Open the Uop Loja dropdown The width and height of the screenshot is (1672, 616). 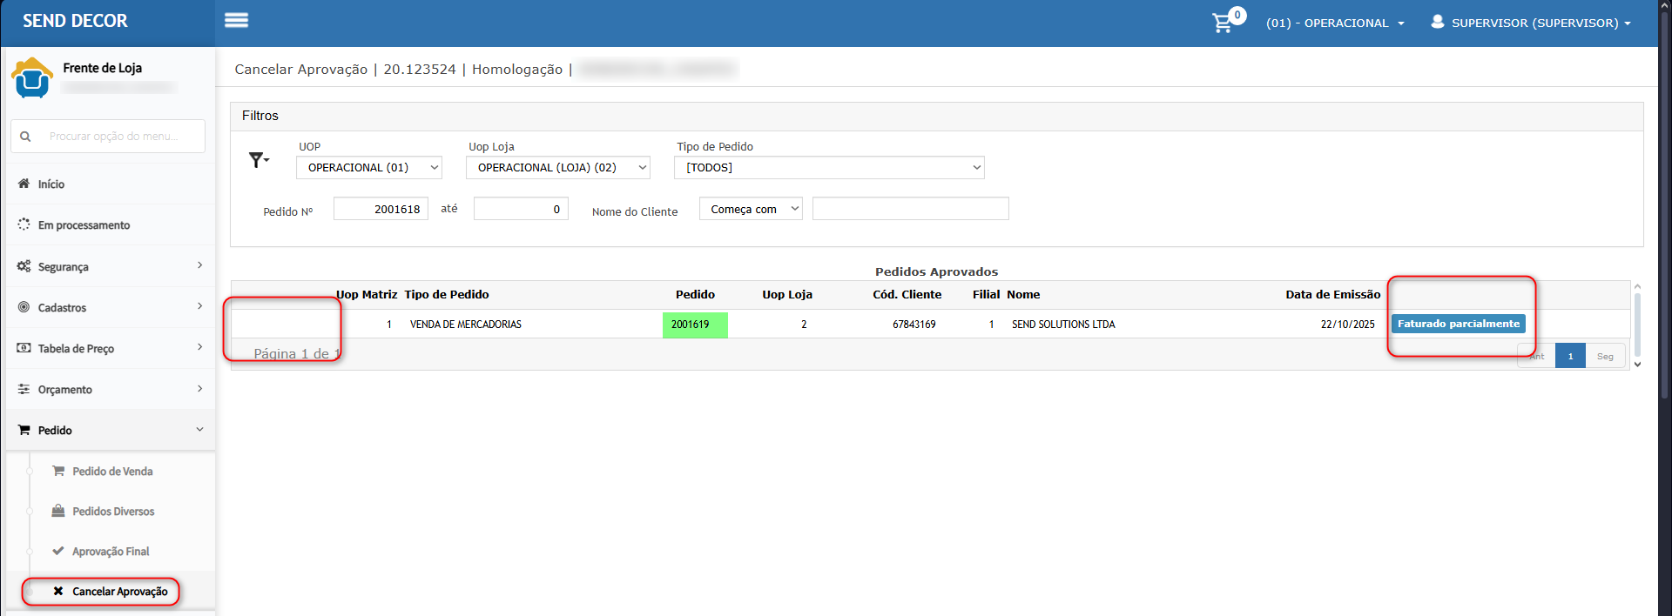(x=557, y=168)
